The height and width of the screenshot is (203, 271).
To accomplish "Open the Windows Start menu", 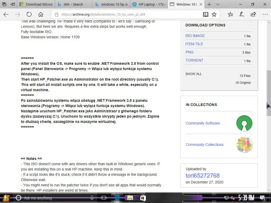I will 6,198.
